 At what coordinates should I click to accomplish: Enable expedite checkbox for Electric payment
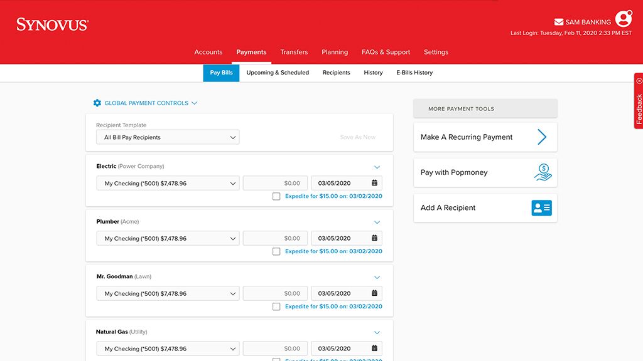point(276,196)
